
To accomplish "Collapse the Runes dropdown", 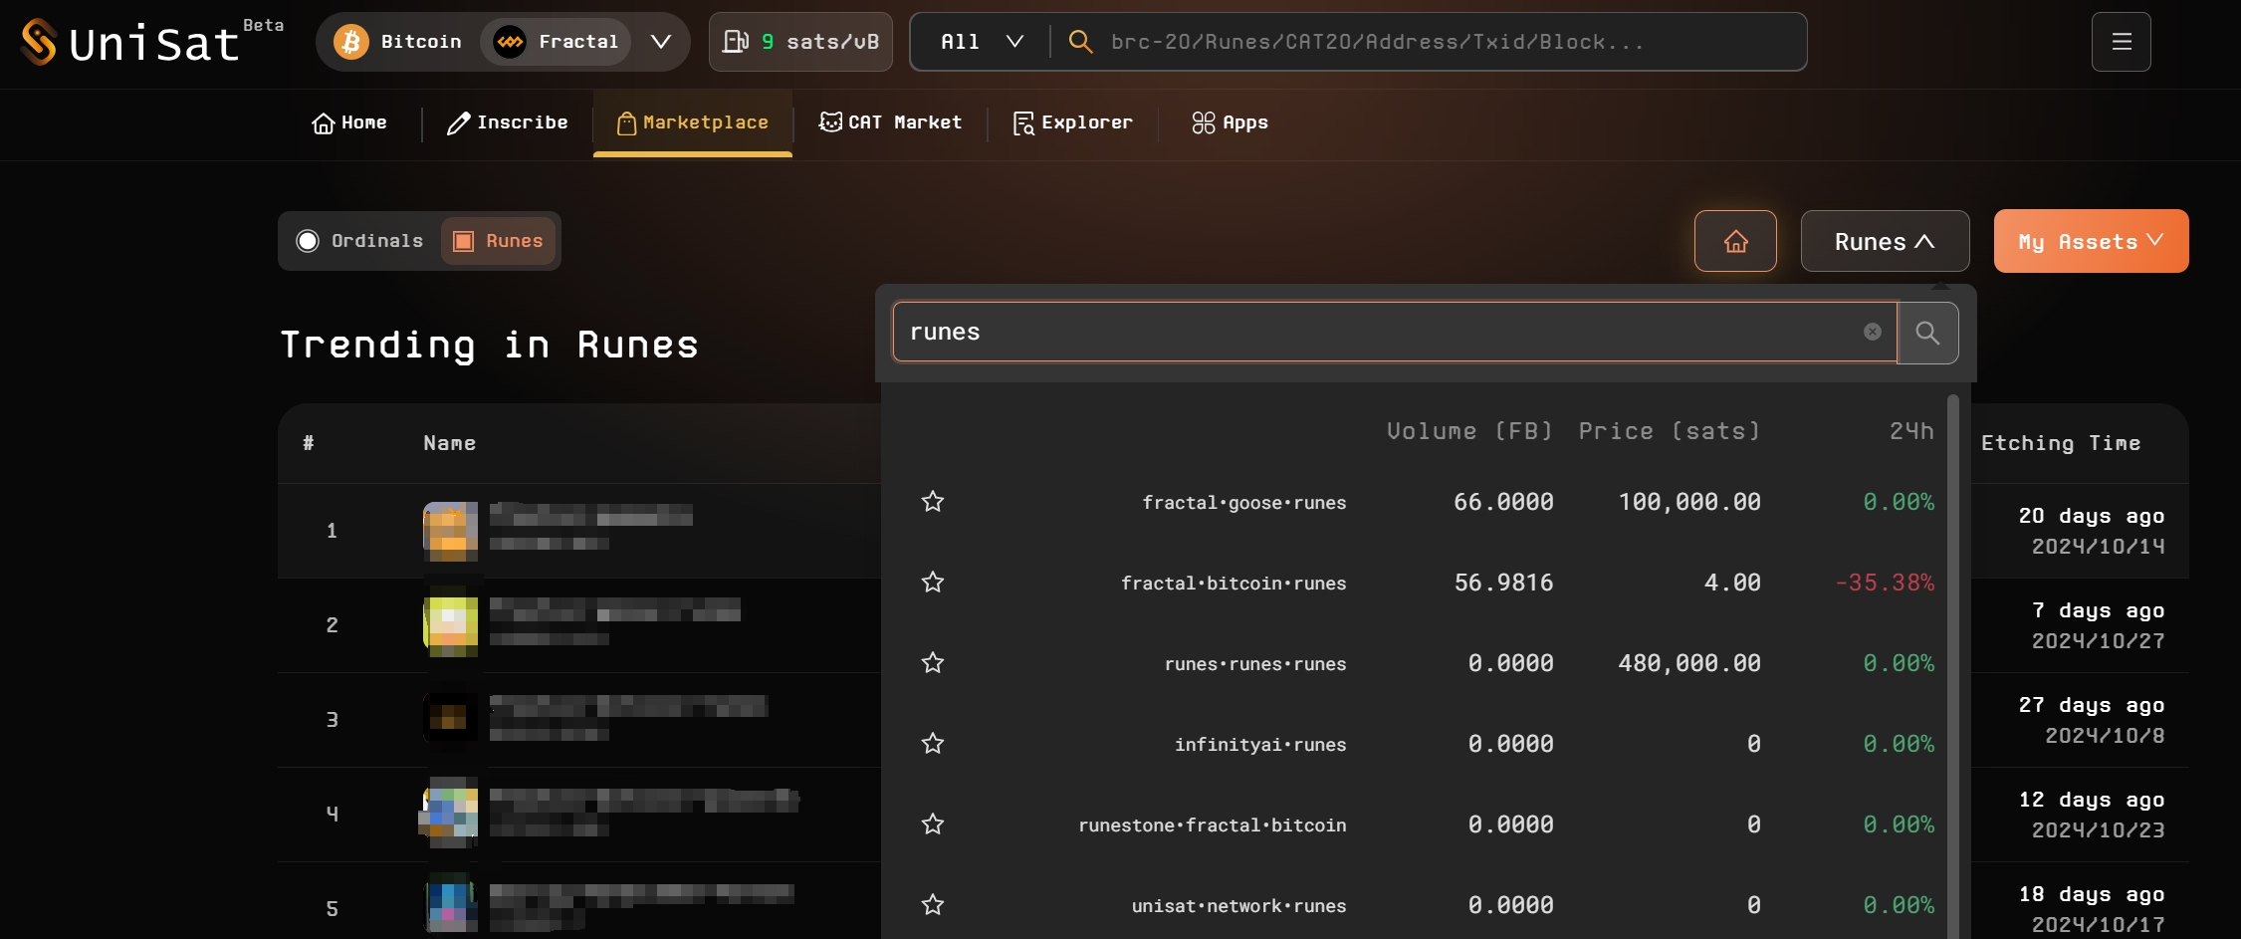I will (1884, 242).
